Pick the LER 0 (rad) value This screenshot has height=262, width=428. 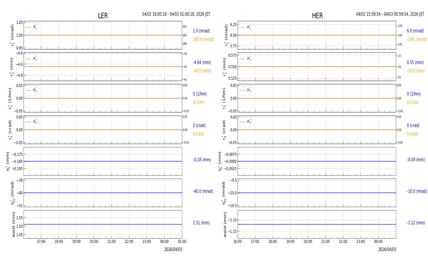[198, 134]
